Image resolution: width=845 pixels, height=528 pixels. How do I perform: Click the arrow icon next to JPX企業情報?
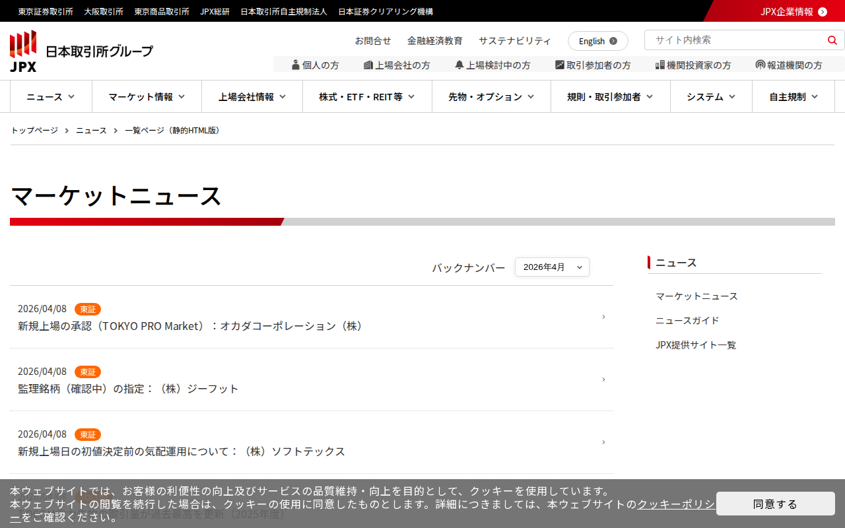point(823,11)
